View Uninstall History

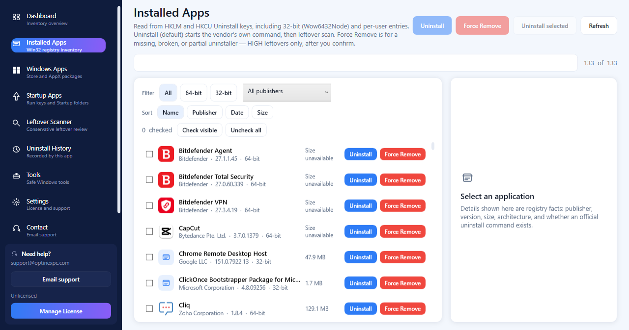coord(58,151)
